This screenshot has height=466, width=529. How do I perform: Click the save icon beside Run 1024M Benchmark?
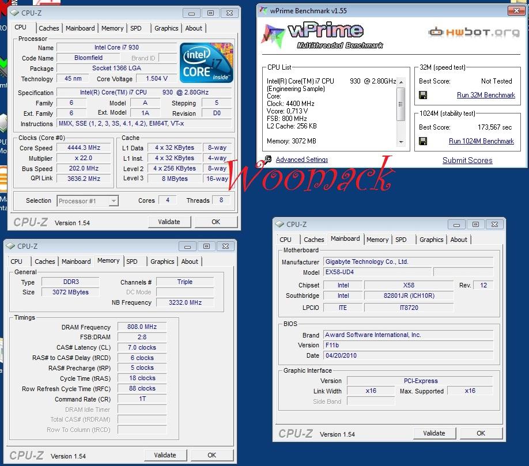pyautogui.click(x=423, y=141)
